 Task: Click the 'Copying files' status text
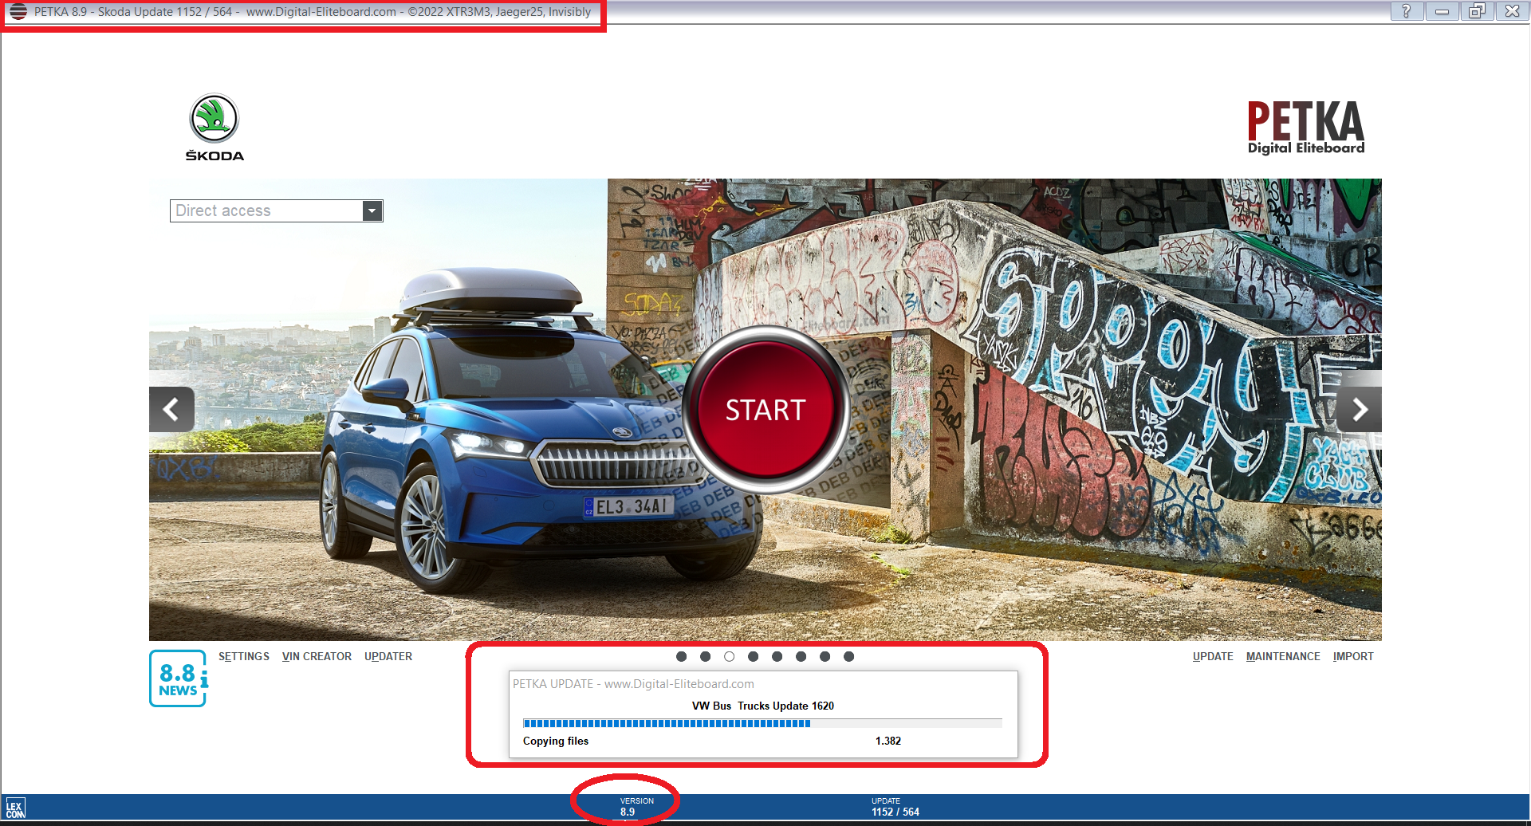(x=556, y=741)
